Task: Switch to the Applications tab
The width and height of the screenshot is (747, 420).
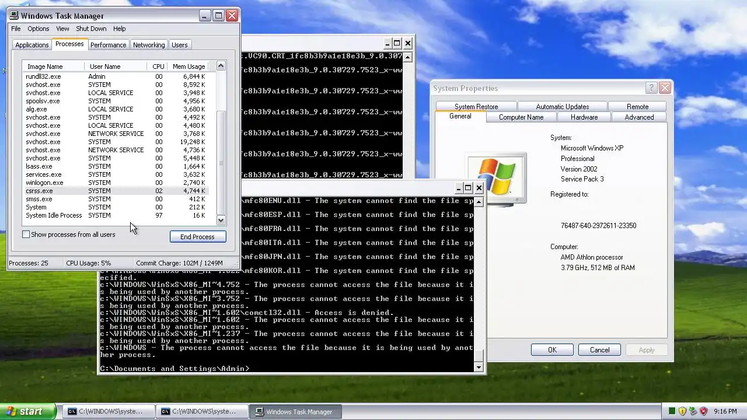Action: [32, 45]
